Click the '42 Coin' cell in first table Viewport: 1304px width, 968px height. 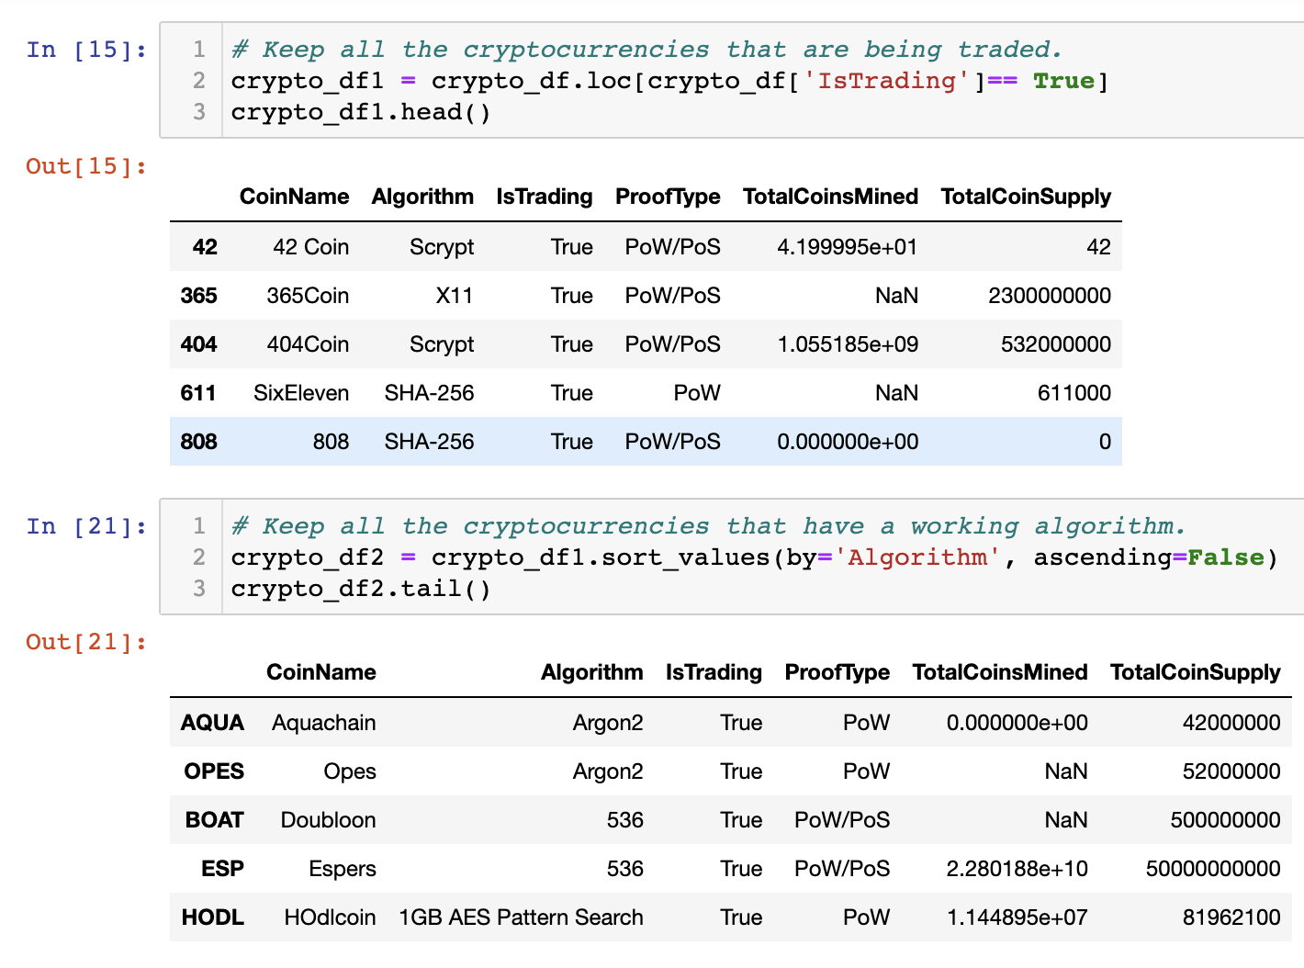(310, 247)
